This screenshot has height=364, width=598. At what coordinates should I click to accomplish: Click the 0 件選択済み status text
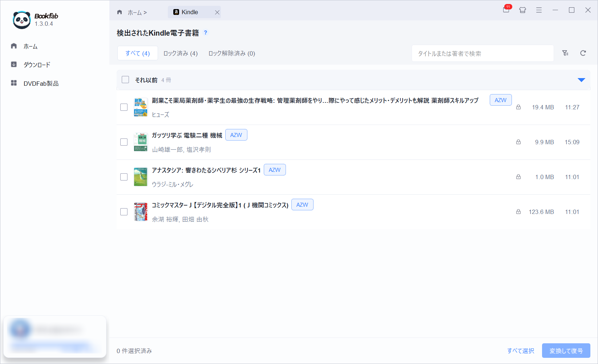(x=134, y=351)
